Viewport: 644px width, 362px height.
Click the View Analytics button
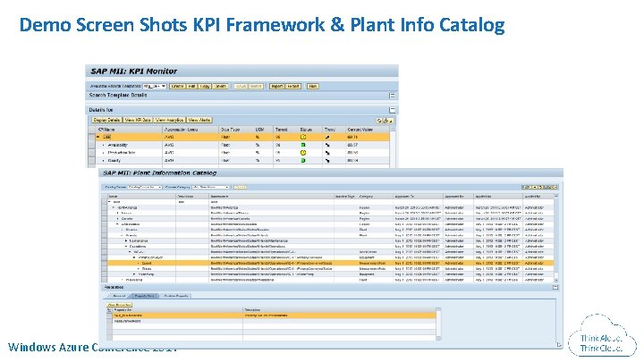169,120
